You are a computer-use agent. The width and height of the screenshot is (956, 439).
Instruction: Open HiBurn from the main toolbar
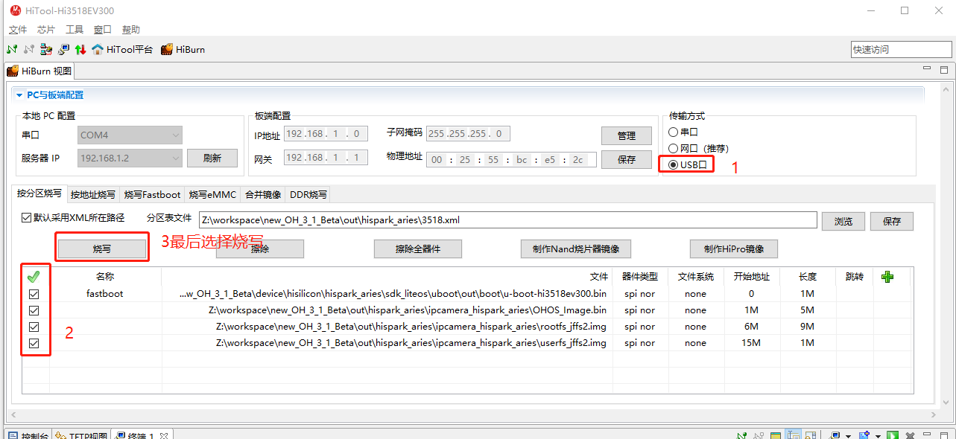[x=183, y=50]
